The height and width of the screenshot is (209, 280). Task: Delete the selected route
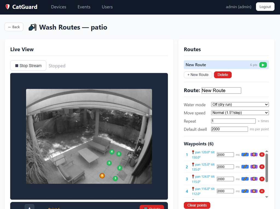(223, 75)
